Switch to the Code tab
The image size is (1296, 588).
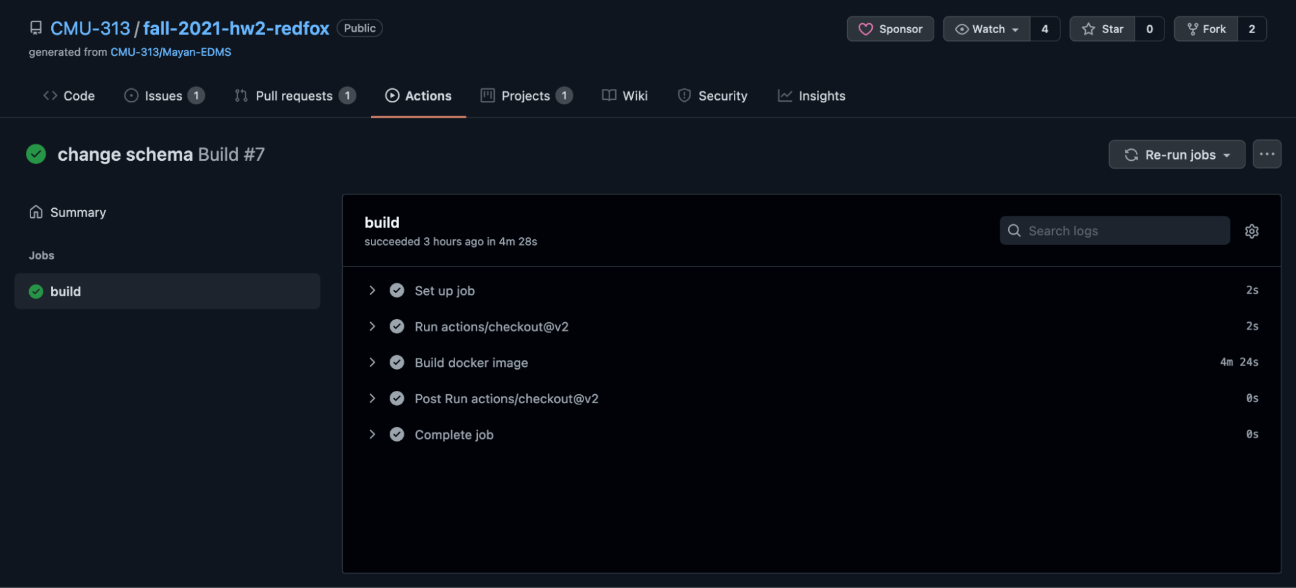pyautogui.click(x=67, y=95)
